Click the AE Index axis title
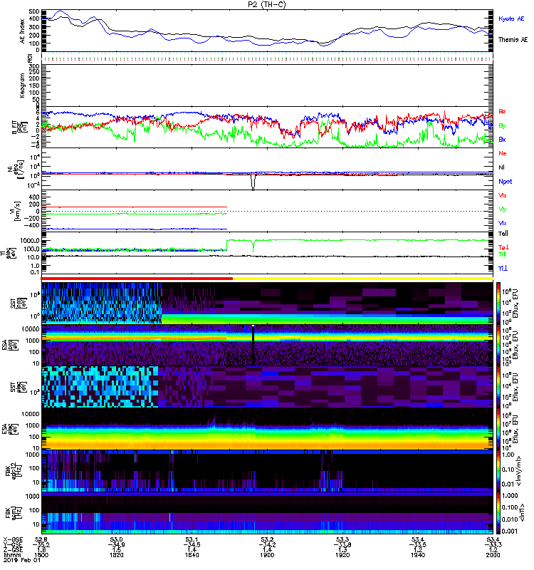The width and height of the screenshot is (534, 570). [x=23, y=31]
